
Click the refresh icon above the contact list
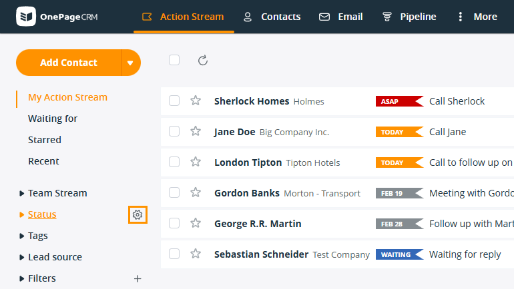click(x=203, y=61)
